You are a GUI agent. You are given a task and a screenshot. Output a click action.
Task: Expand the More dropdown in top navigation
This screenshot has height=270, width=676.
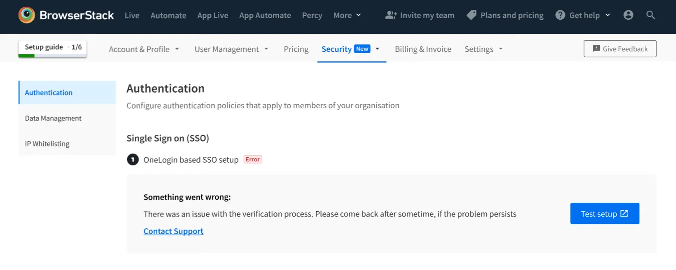tap(347, 15)
